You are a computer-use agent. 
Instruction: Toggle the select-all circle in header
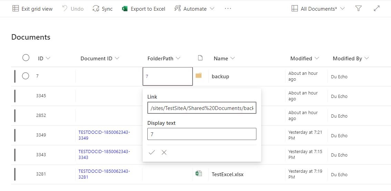[26, 58]
